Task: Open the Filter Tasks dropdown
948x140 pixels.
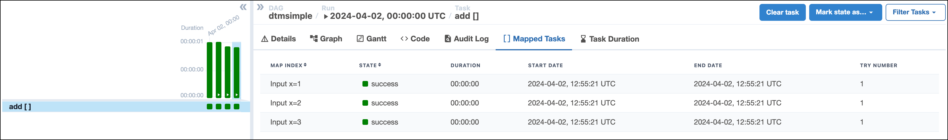Action: [x=915, y=12]
